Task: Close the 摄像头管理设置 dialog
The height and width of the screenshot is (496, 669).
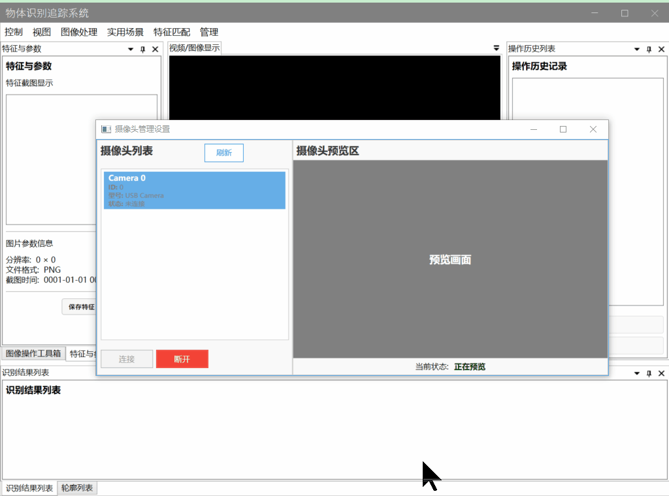Action: 593,129
